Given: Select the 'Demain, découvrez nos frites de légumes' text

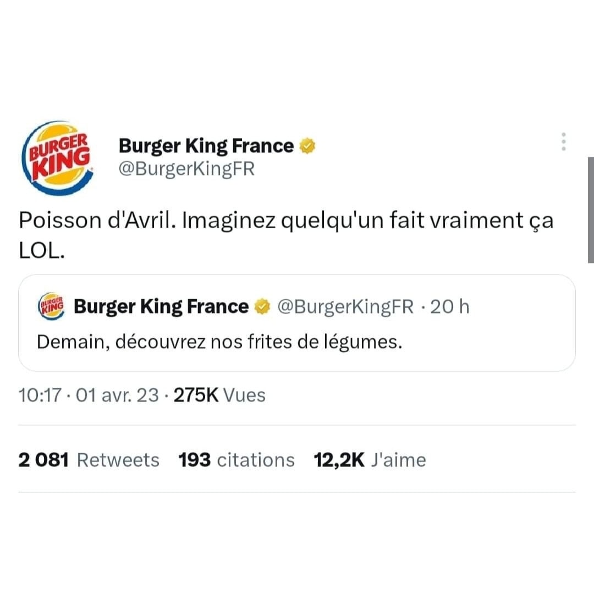Looking at the screenshot, I should [x=219, y=342].
